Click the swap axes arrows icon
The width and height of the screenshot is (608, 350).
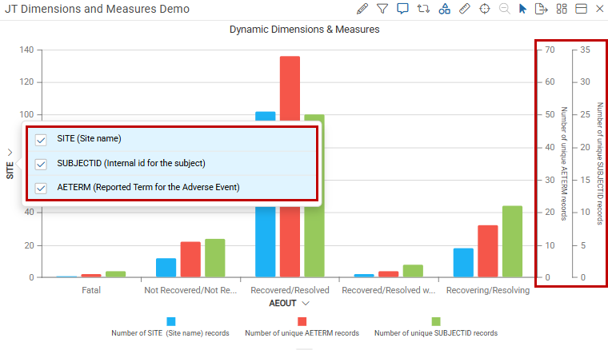click(423, 9)
